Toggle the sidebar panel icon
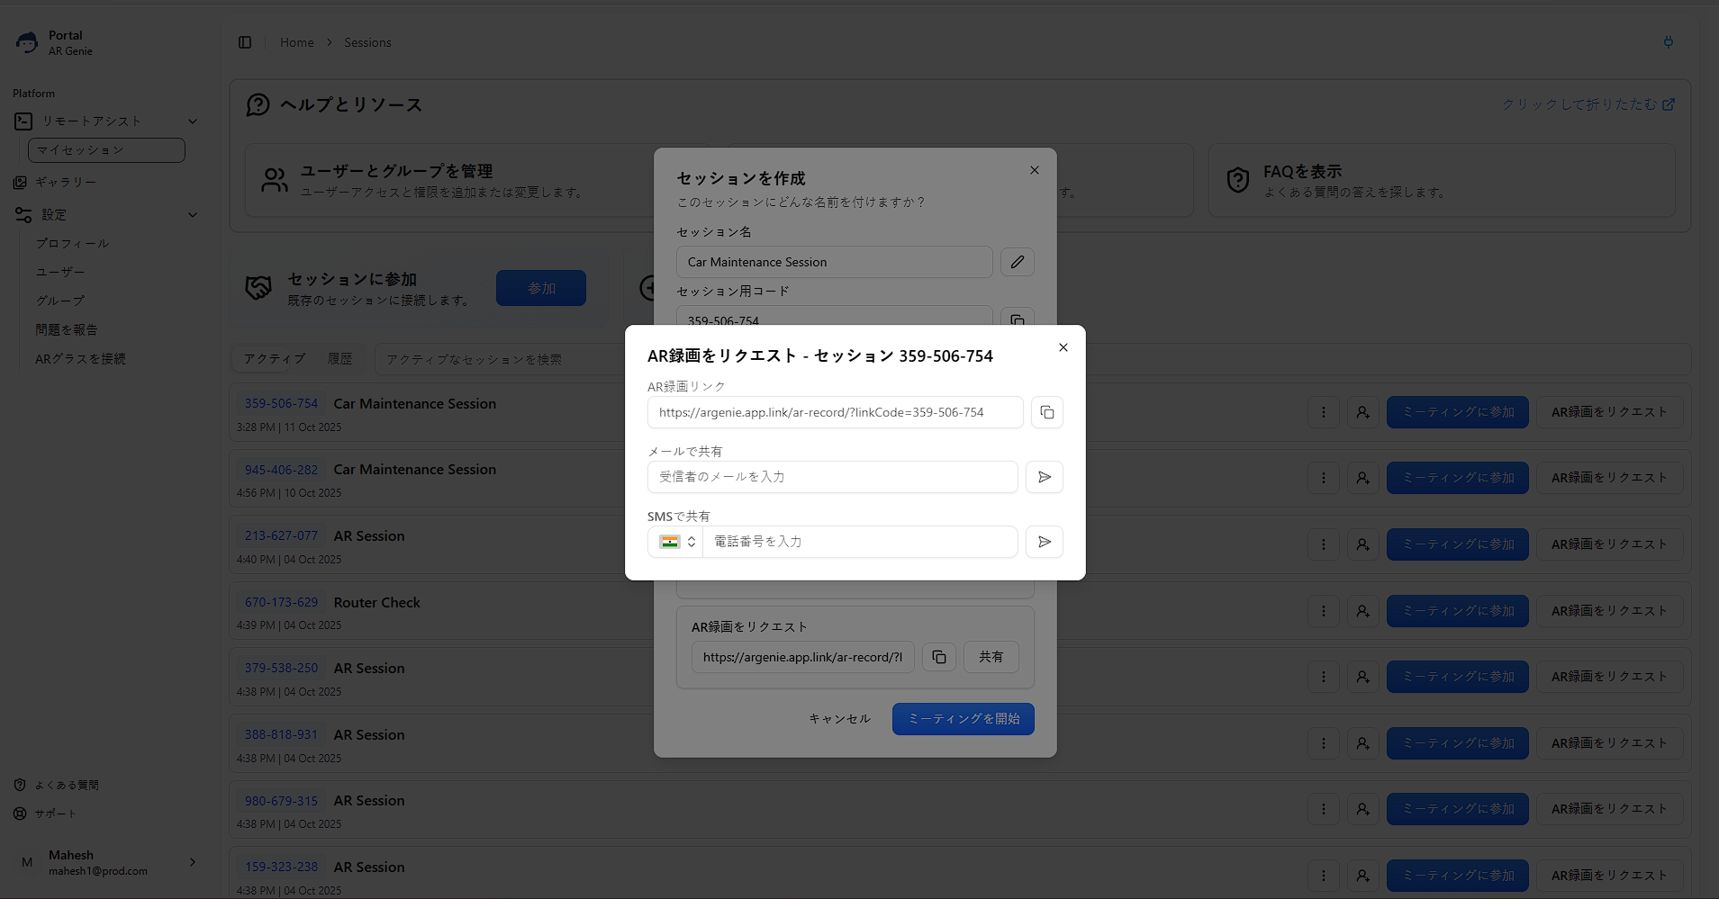1719x899 pixels. pyautogui.click(x=245, y=42)
